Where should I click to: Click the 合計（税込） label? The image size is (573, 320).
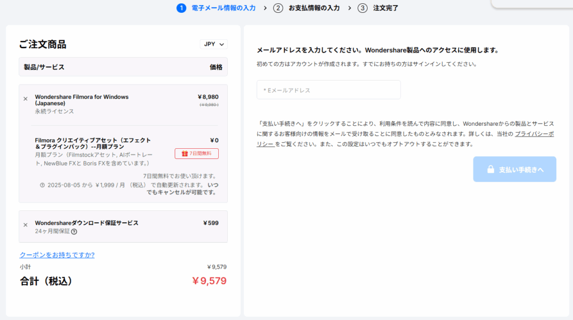[x=46, y=281]
